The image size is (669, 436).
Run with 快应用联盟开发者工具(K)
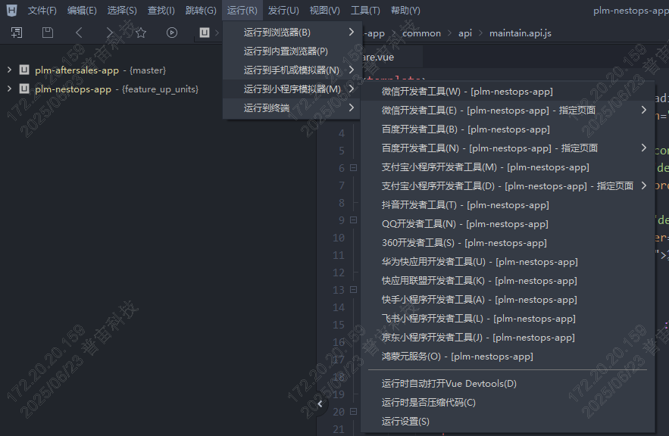(508, 280)
